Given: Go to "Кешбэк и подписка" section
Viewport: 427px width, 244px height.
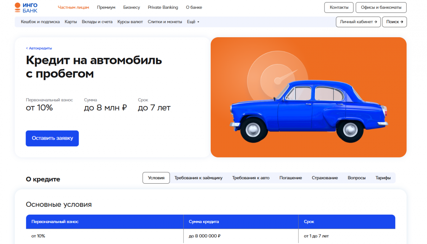Looking at the screenshot, I should pyautogui.click(x=40, y=22).
